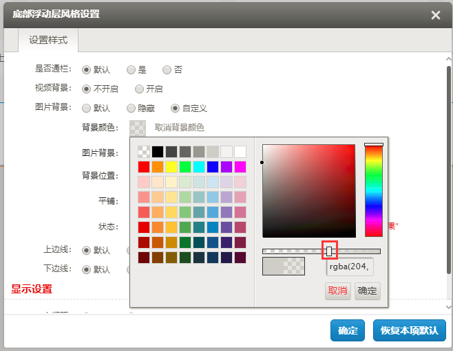
Task: Select 自定义 for 图片背景
Action: click(x=175, y=109)
